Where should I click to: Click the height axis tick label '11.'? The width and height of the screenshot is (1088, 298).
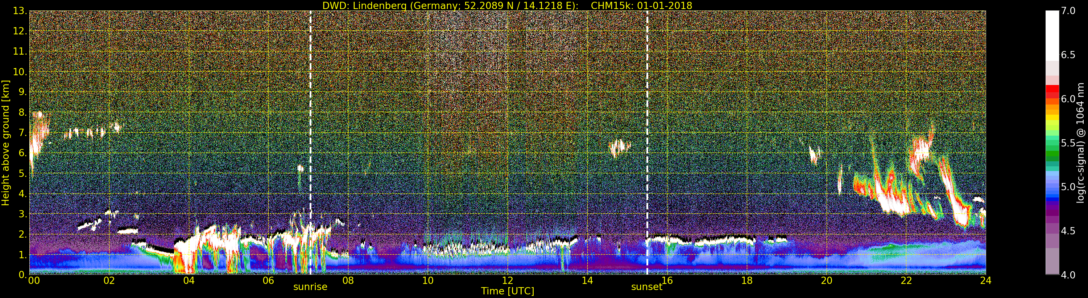click(x=20, y=51)
